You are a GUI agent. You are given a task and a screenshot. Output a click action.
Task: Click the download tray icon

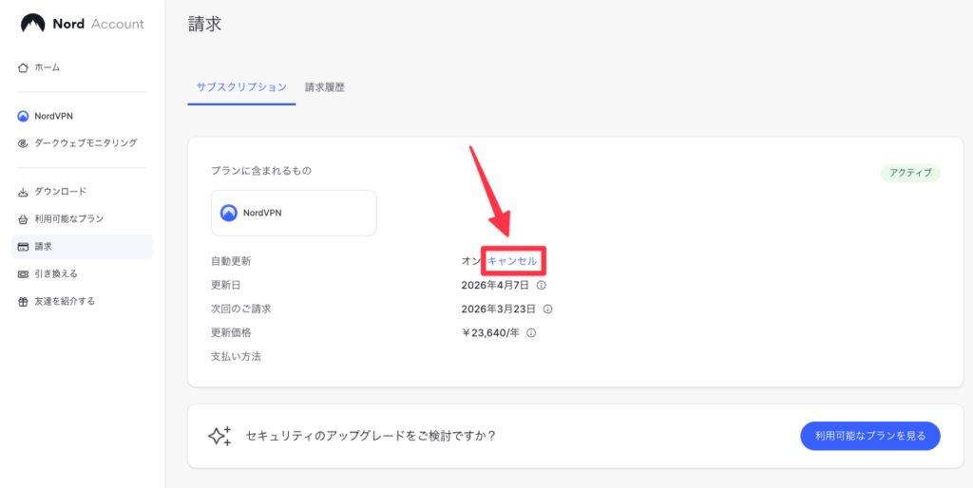[x=23, y=192]
